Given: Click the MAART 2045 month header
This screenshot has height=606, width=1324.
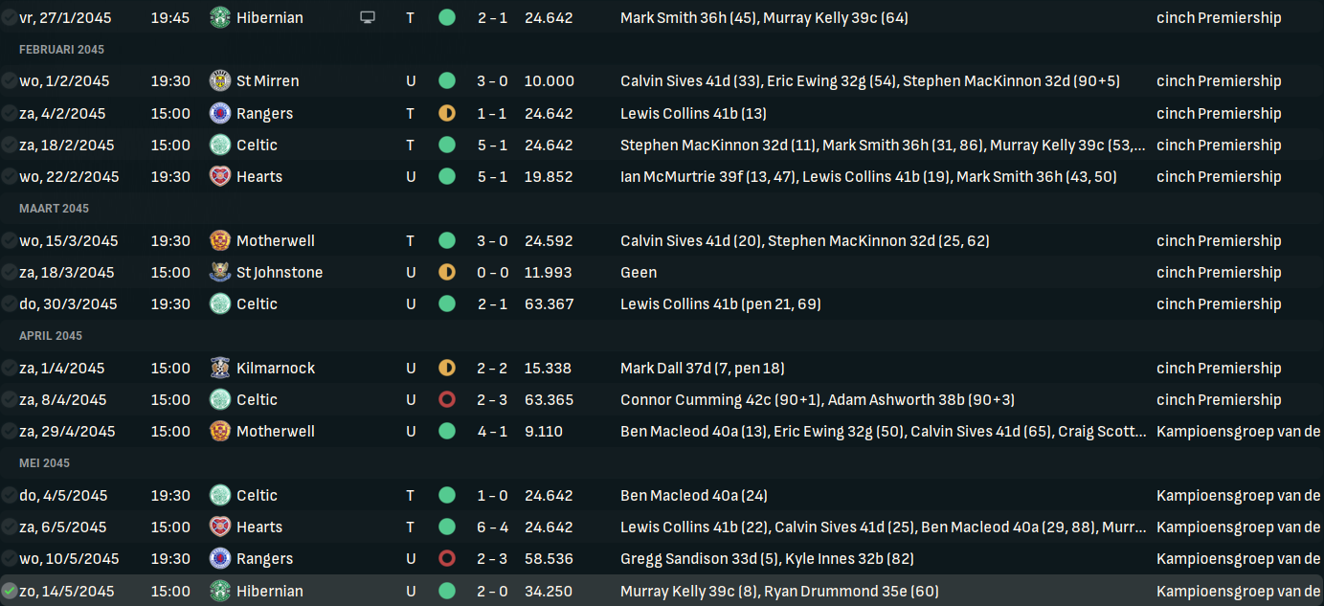Looking at the screenshot, I should (54, 208).
